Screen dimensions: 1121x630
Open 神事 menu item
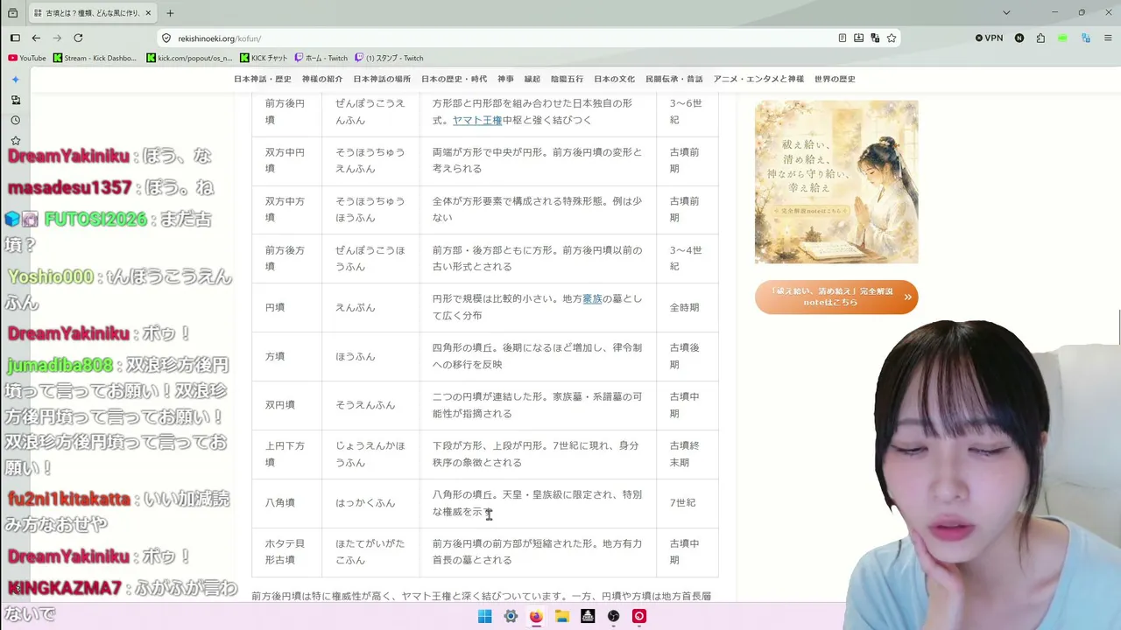tap(505, 79)
